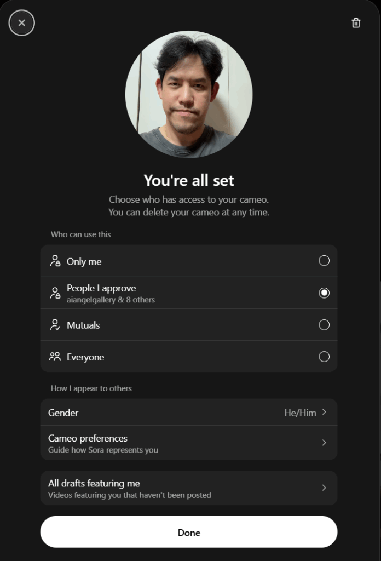Open the Cameo preferences row
381x561 pixels.
pos(164,443)
